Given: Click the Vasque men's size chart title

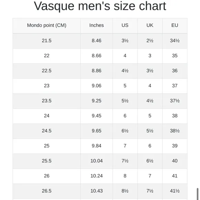Looking at the screenshot, I should pyautogui.click(x=100, y=6).
